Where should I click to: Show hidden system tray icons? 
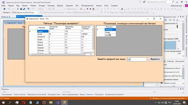coord(156,102)
